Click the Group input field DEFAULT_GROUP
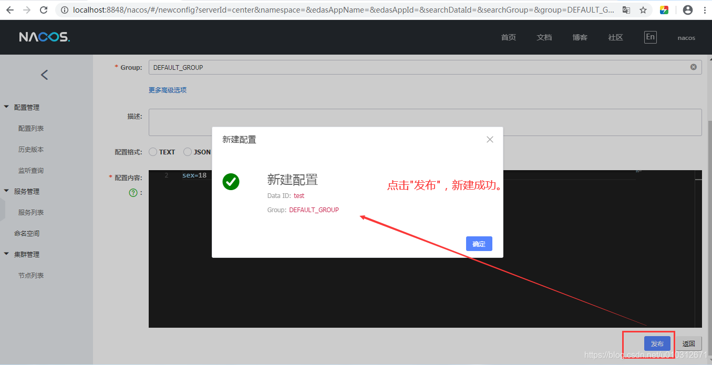Screen dimensions: 712x365 425,67
